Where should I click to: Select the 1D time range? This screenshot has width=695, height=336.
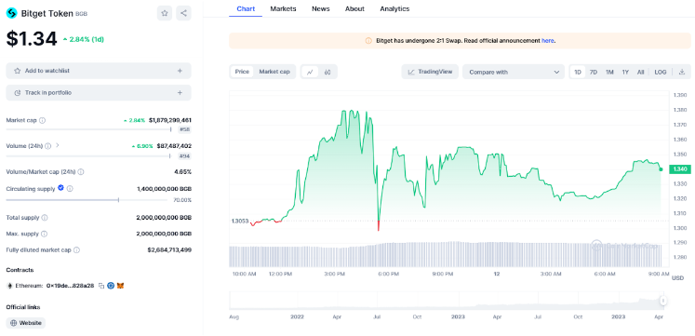pyautogui.click(x=578, y=72)
